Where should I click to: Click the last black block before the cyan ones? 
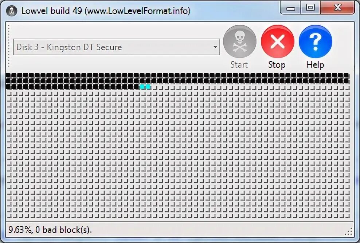click(x=136, y=87)
